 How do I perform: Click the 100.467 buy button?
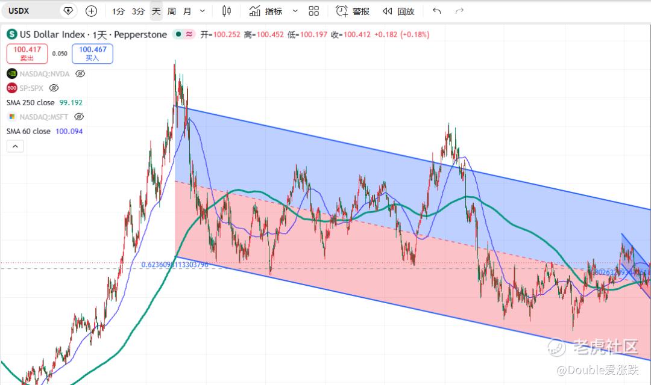(x=93, y=54)
